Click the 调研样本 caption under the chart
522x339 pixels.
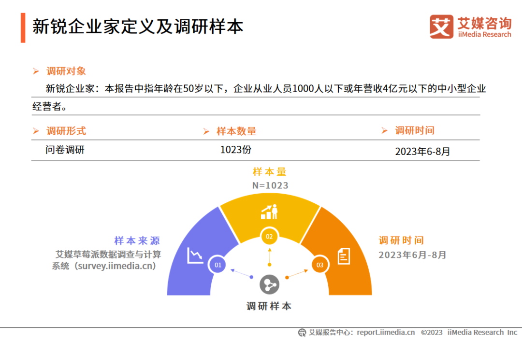(269, 306)
